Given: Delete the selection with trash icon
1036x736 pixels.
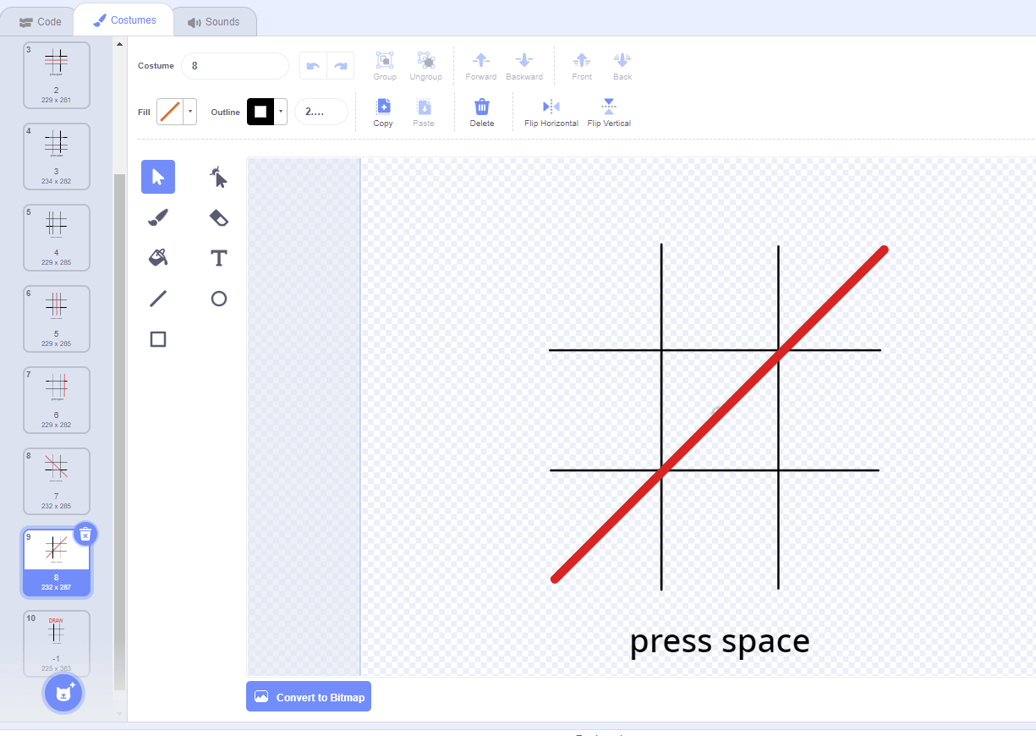Looking at the screenshot, I should click(x=482, y=112).
